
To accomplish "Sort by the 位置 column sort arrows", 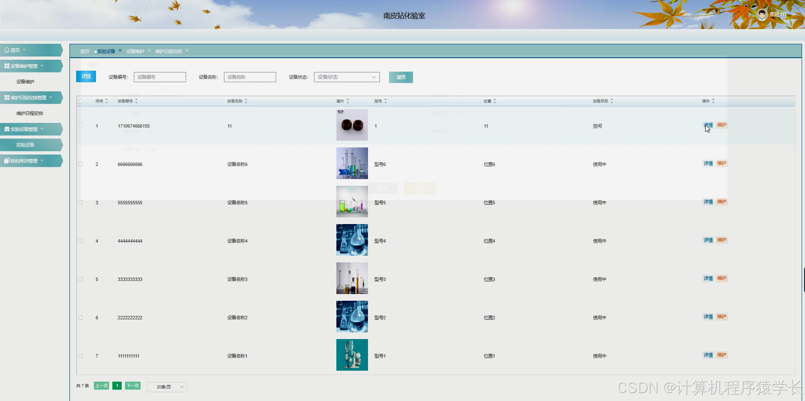I will [495, 101].
